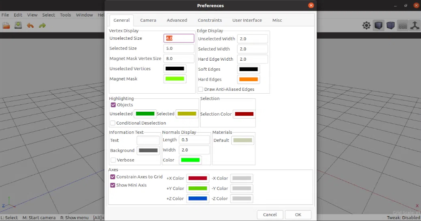Screen dimensions: 421x221
Task: Open the Tools menu
Action: click(65, 15)
